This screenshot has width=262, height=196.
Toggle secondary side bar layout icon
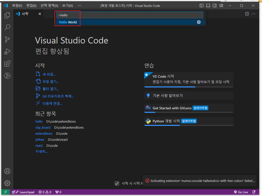coord(215,6)
